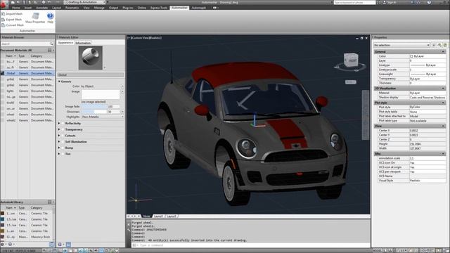This screenshot has width=450, height=253.
Task: Open the Express Tools ribbon tab
Action: point(159,8)
